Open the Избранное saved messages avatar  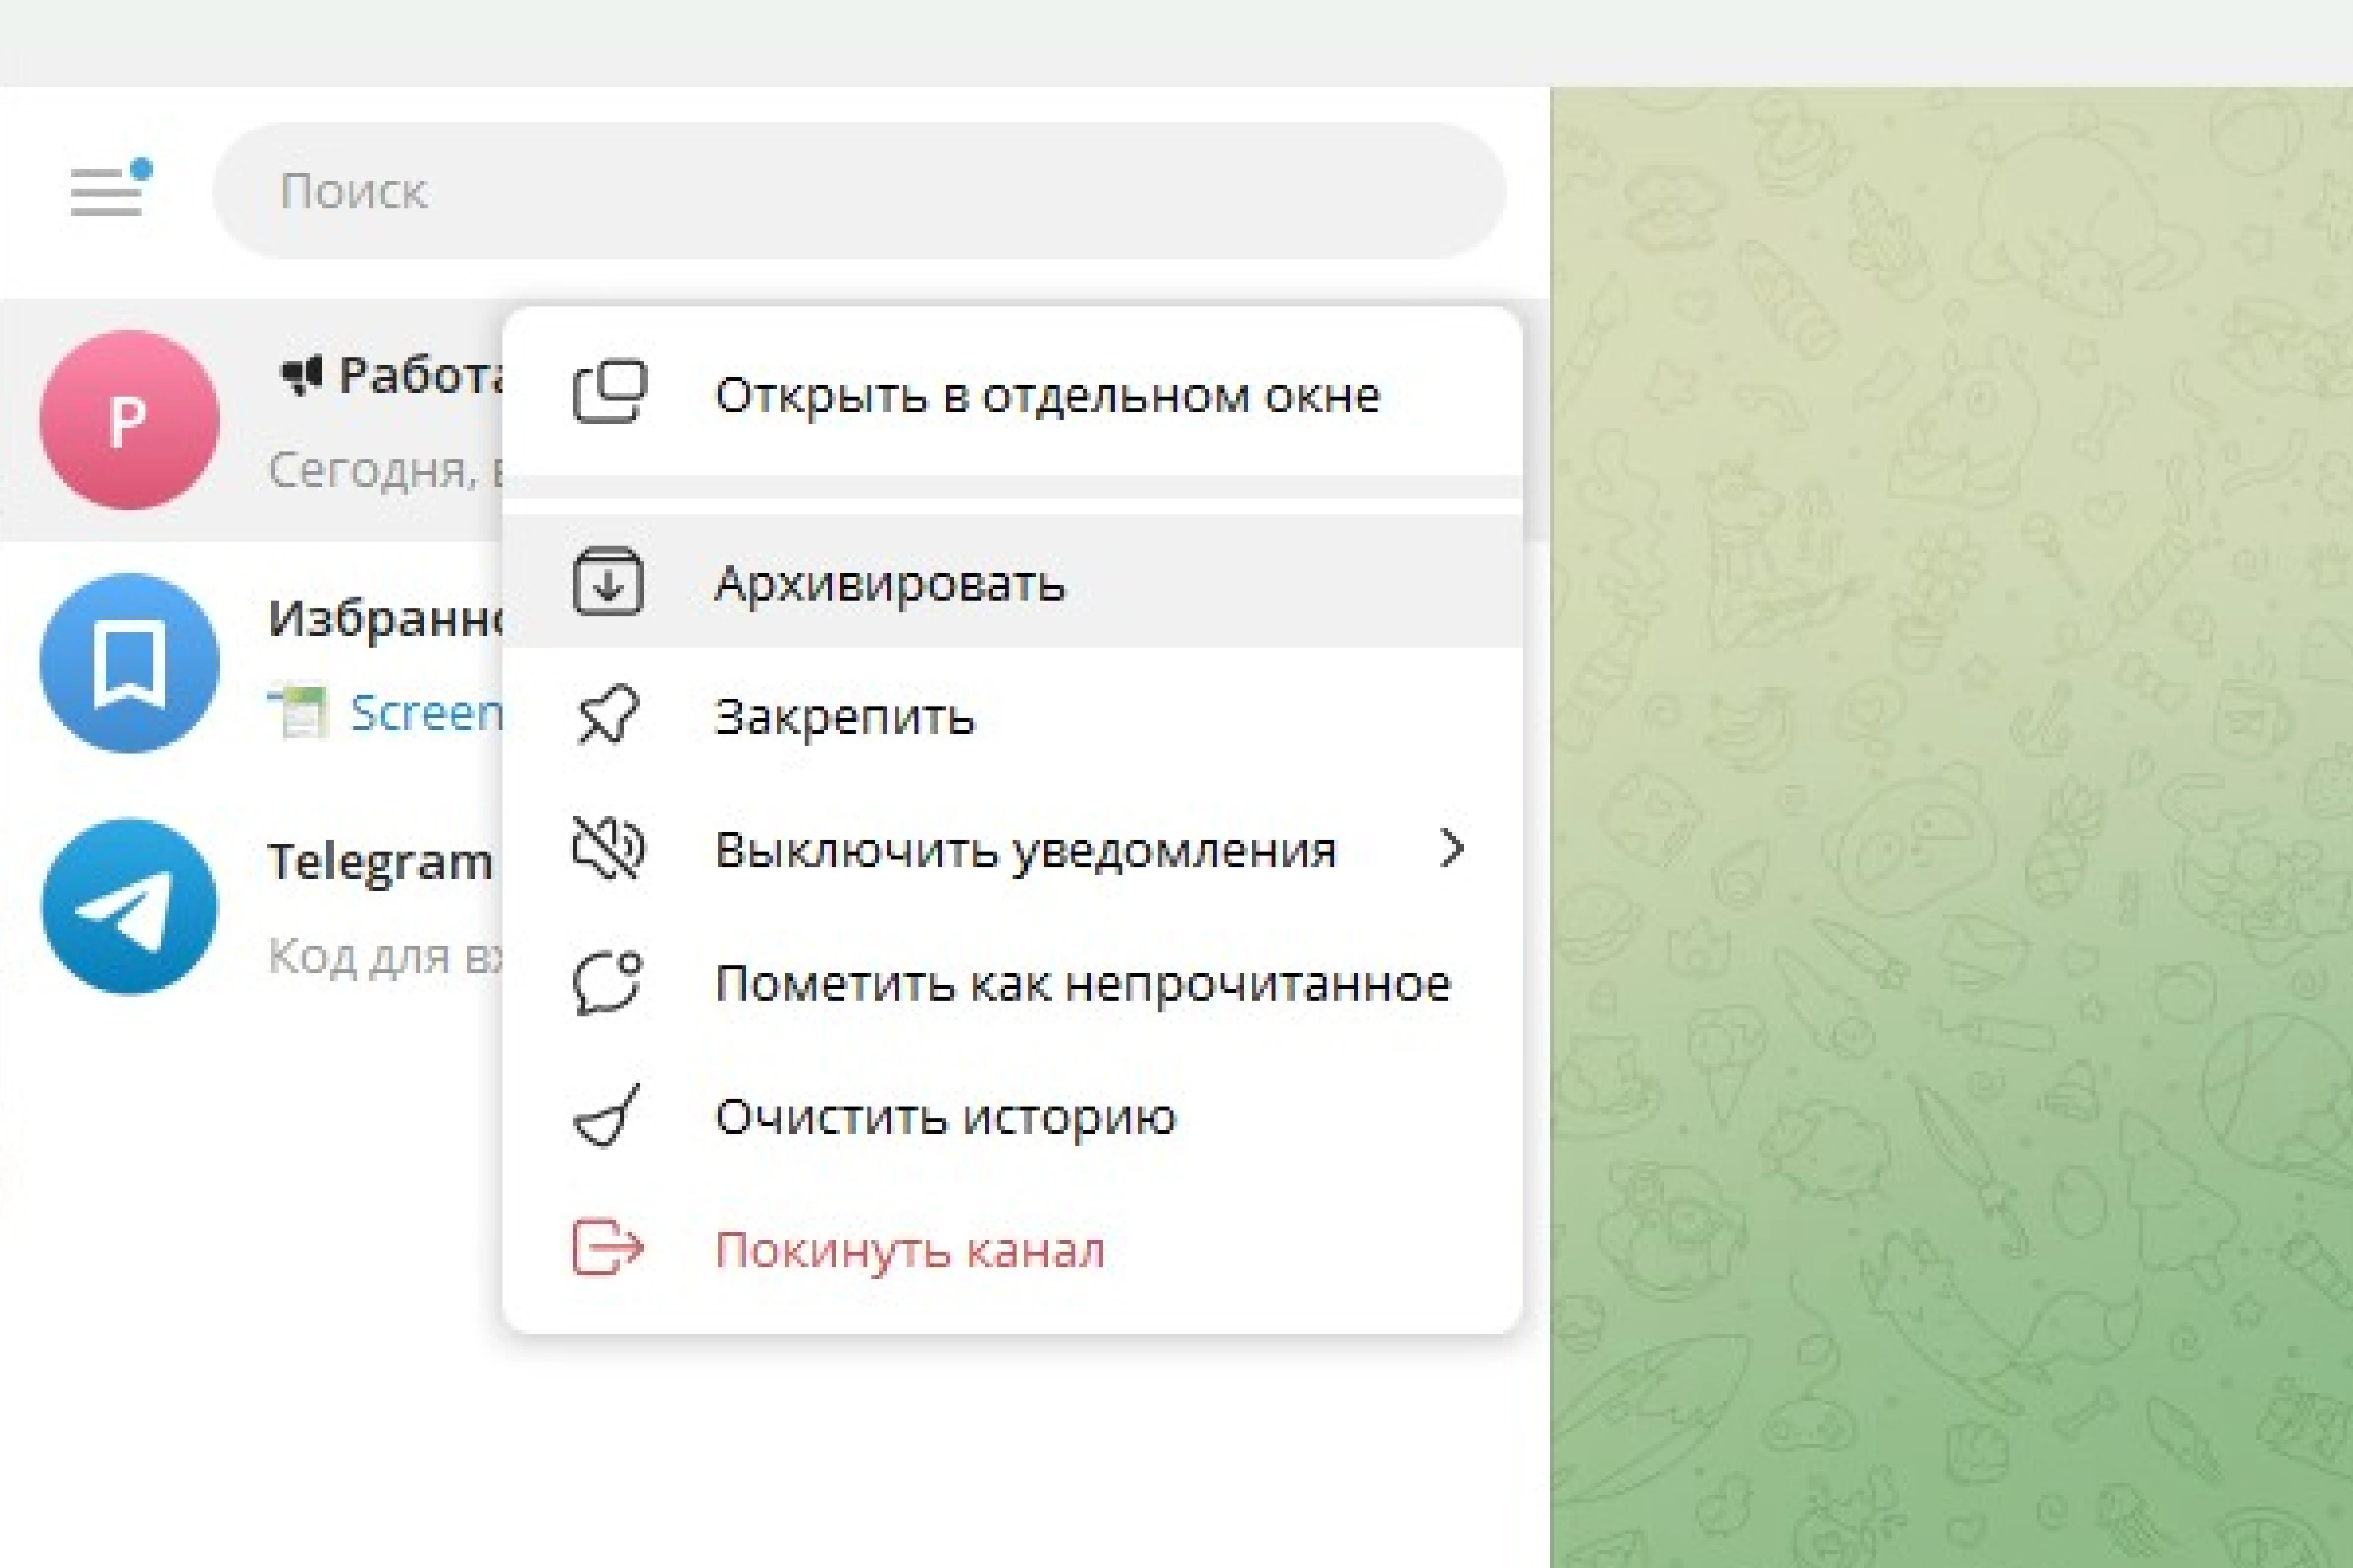[129, 663]
